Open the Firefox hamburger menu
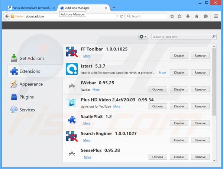 click(216, 16)
